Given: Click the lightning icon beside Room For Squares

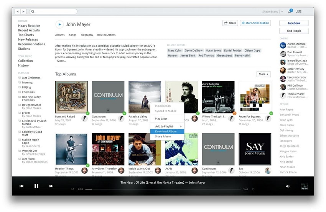Looking at the screenshot, I should pyautogui.click(x=268, y=119).
